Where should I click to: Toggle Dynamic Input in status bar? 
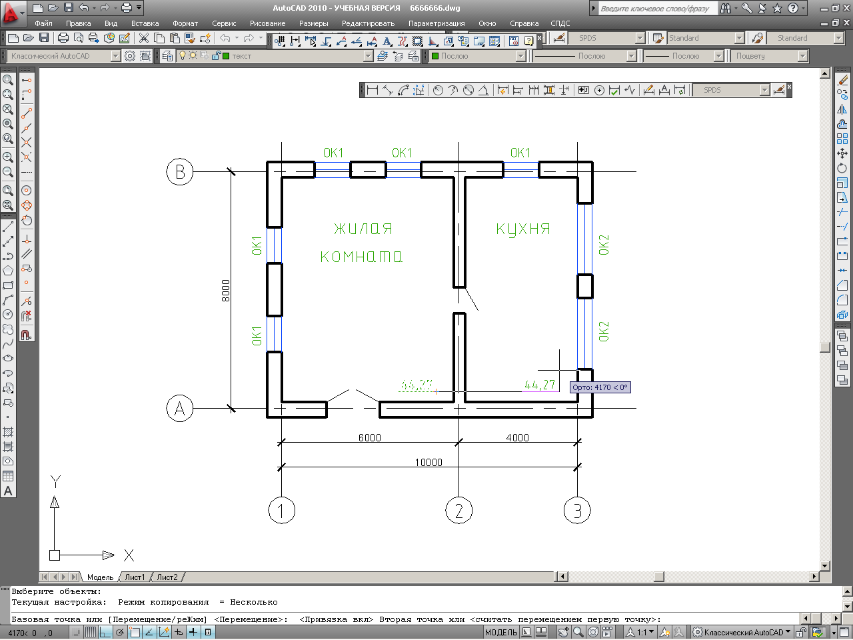pos(179,632)
